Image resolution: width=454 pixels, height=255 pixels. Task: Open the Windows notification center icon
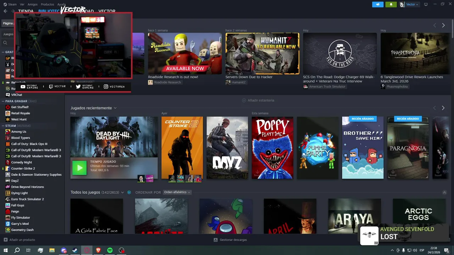(x=447, y=250)
